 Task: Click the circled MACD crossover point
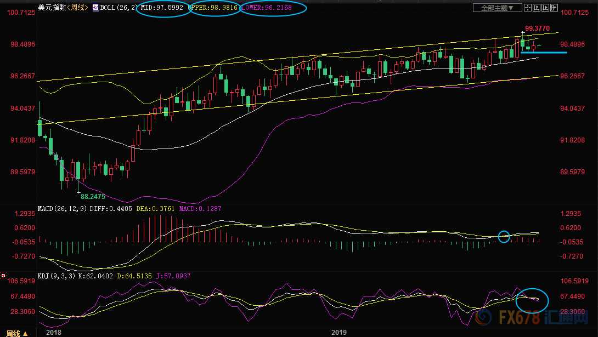pyautogui.click(x=504, y=237)
